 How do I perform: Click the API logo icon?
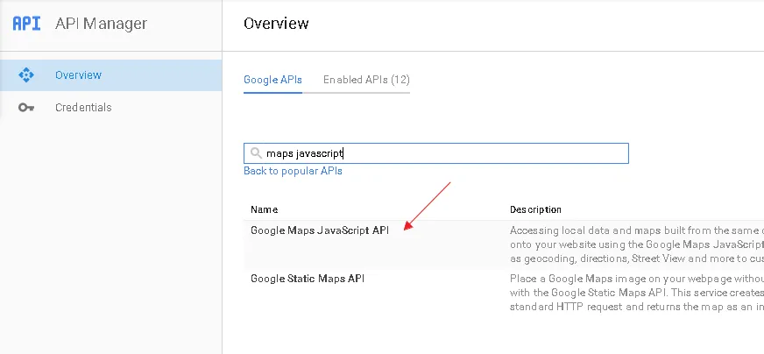[x=26, y=23]
